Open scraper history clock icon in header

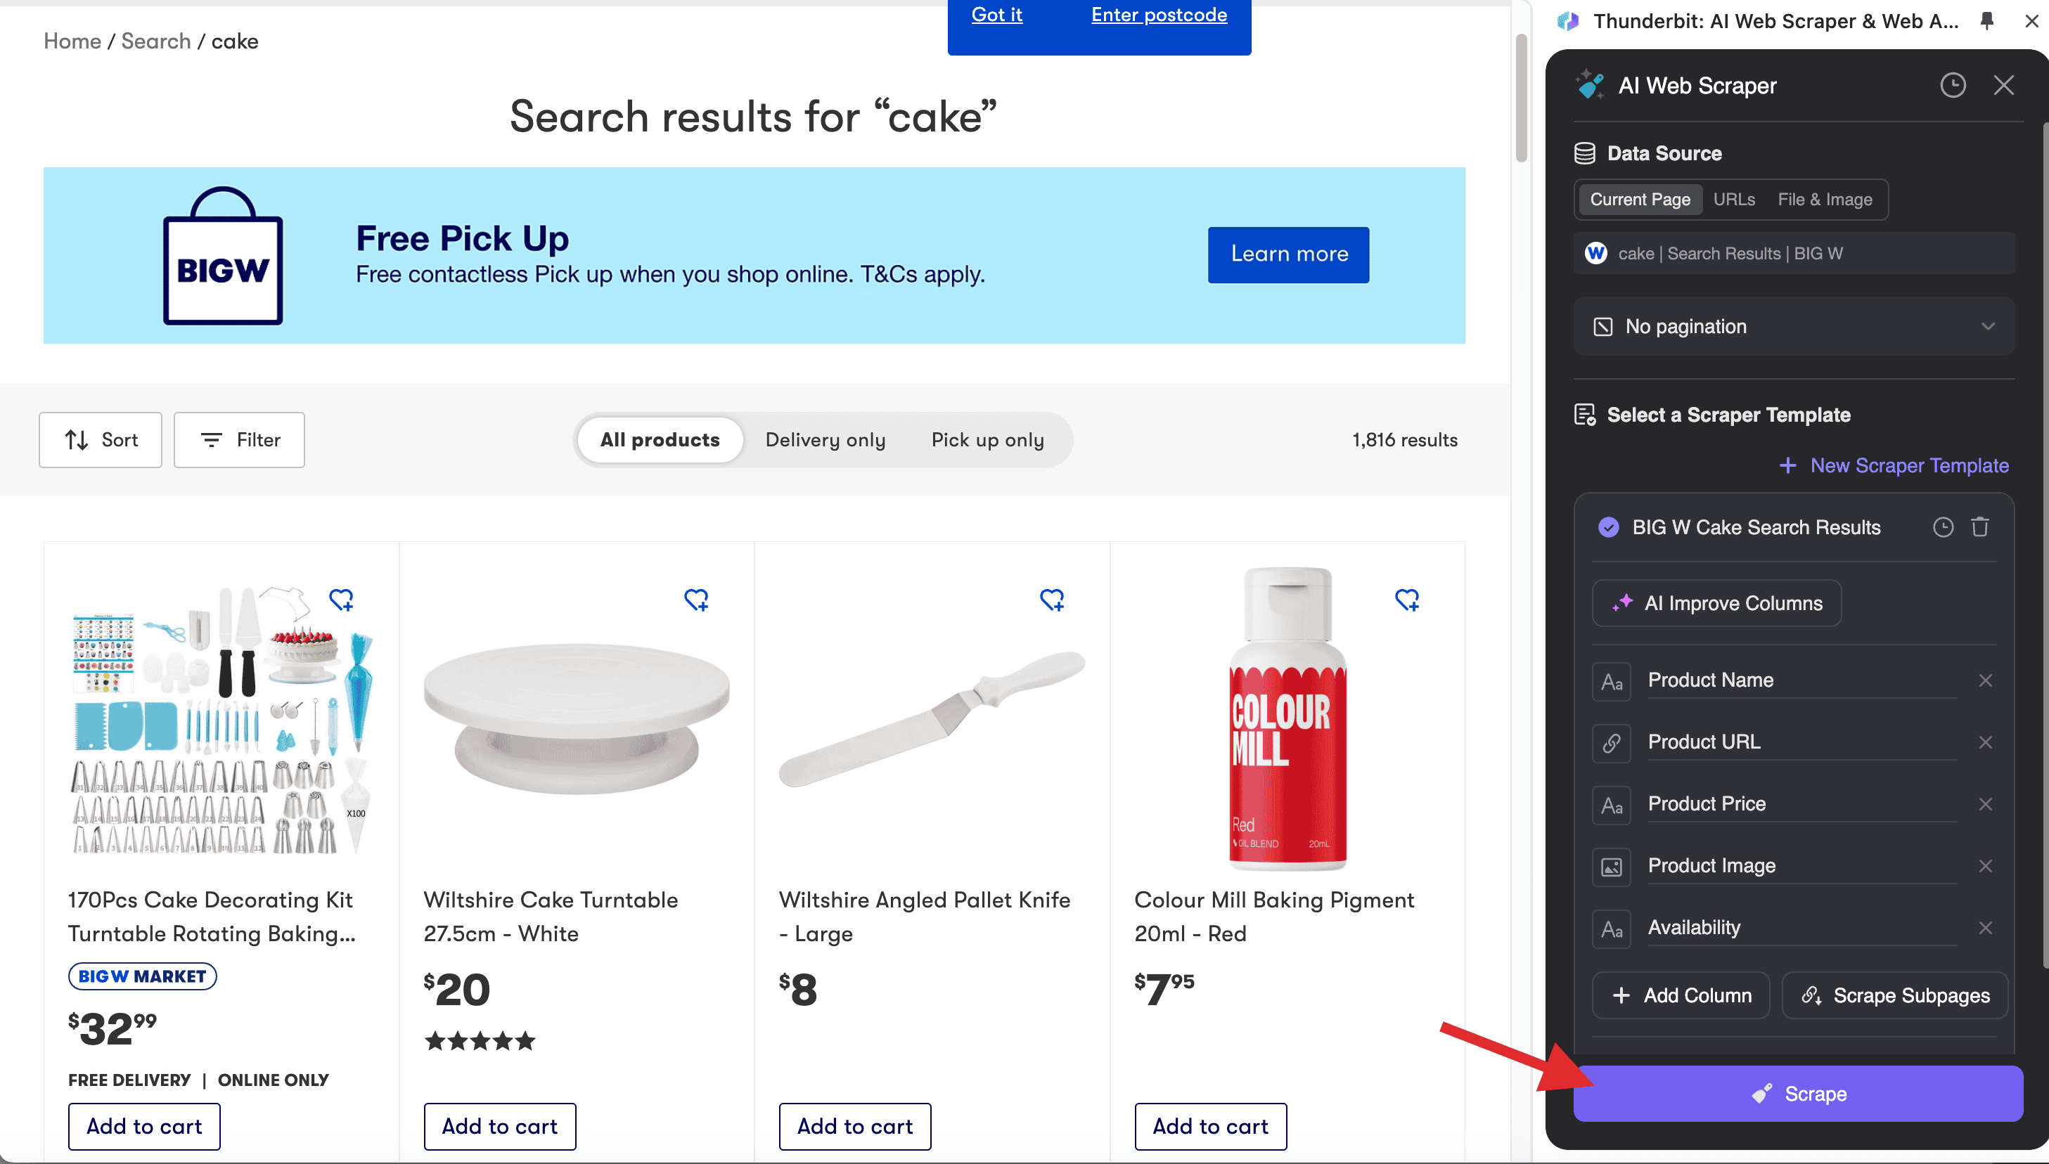tap(1952, 86)
